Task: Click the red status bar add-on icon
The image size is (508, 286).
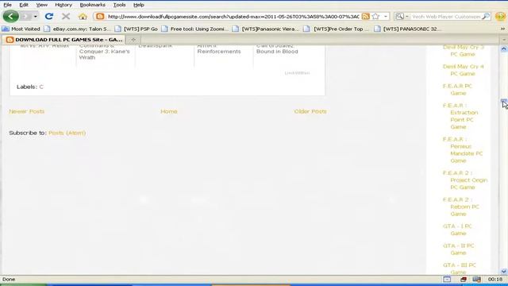Action: (x=464, y=279)
